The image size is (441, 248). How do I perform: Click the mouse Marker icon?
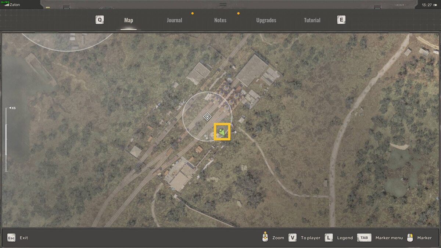pyautogui.click(x=410, y=238)
